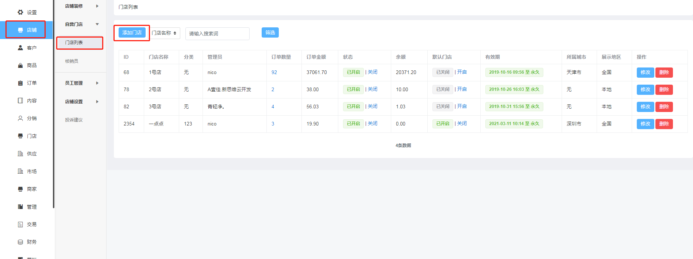Click default-store 开启 link for 1号店
This screenshot has width=693, height=259.
462,72
